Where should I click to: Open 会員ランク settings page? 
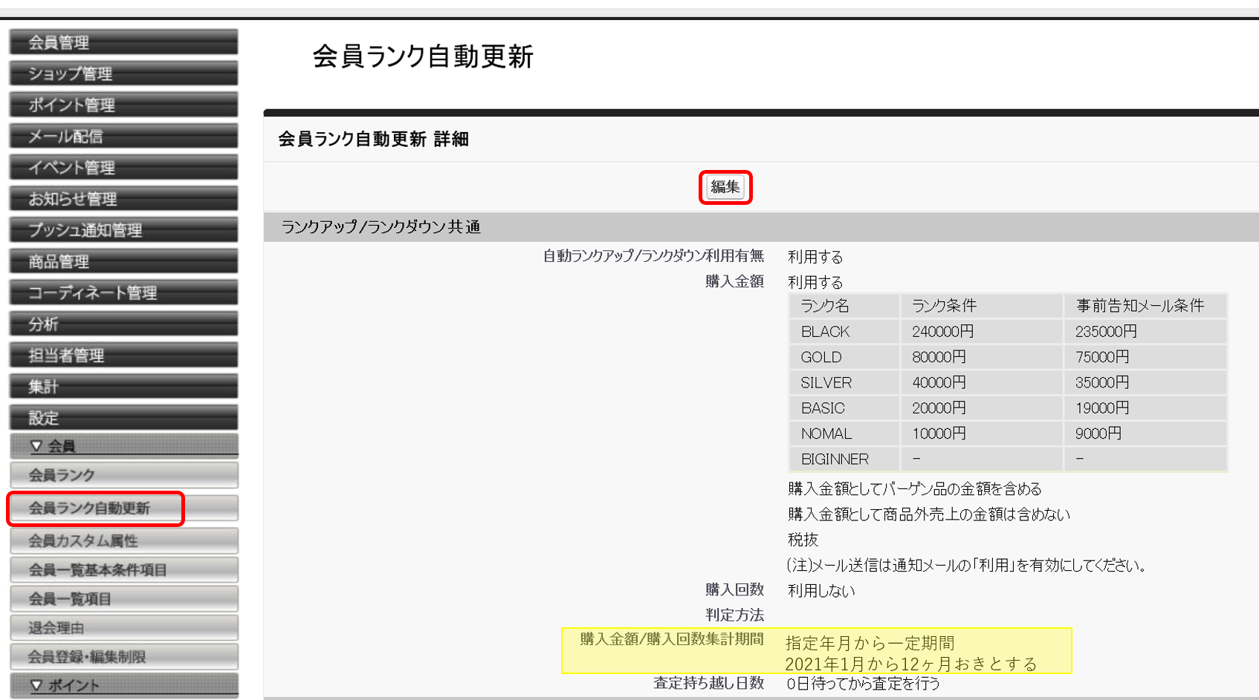[x=123, y=475]
